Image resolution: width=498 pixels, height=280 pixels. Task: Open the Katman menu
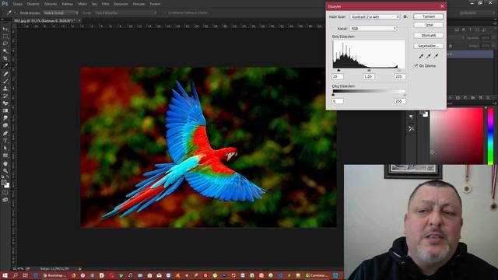tap(68, 4)
